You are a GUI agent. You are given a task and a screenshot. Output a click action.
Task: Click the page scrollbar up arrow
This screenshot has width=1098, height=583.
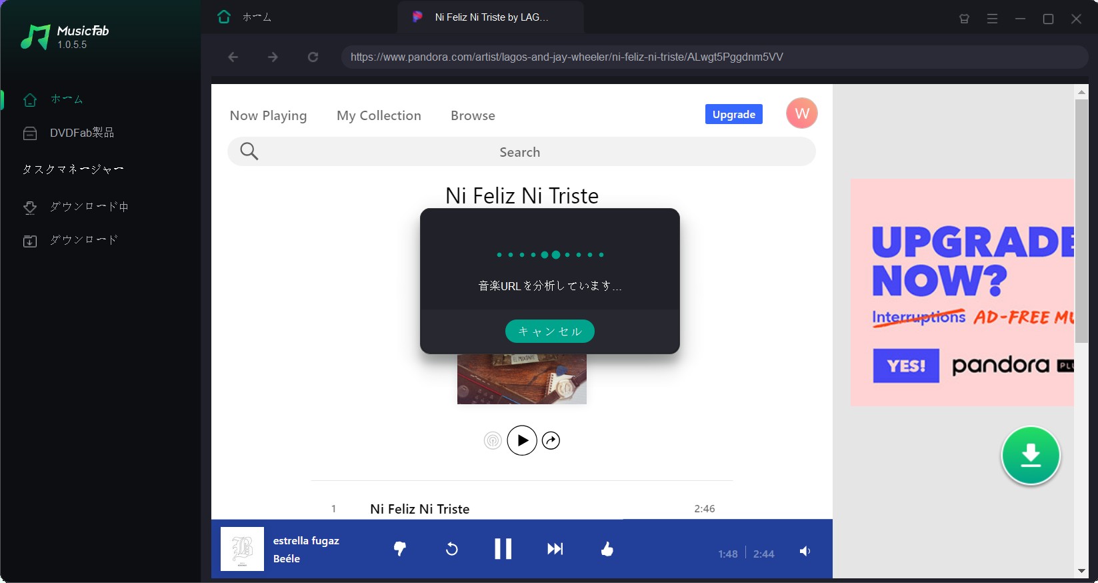point(1081,91)
